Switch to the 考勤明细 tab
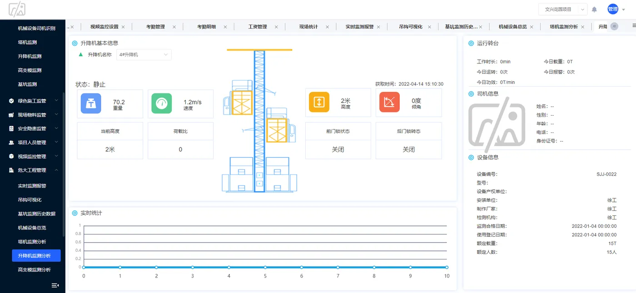Image resolution: width=636 pixels, height=293 pixels. 206,27
